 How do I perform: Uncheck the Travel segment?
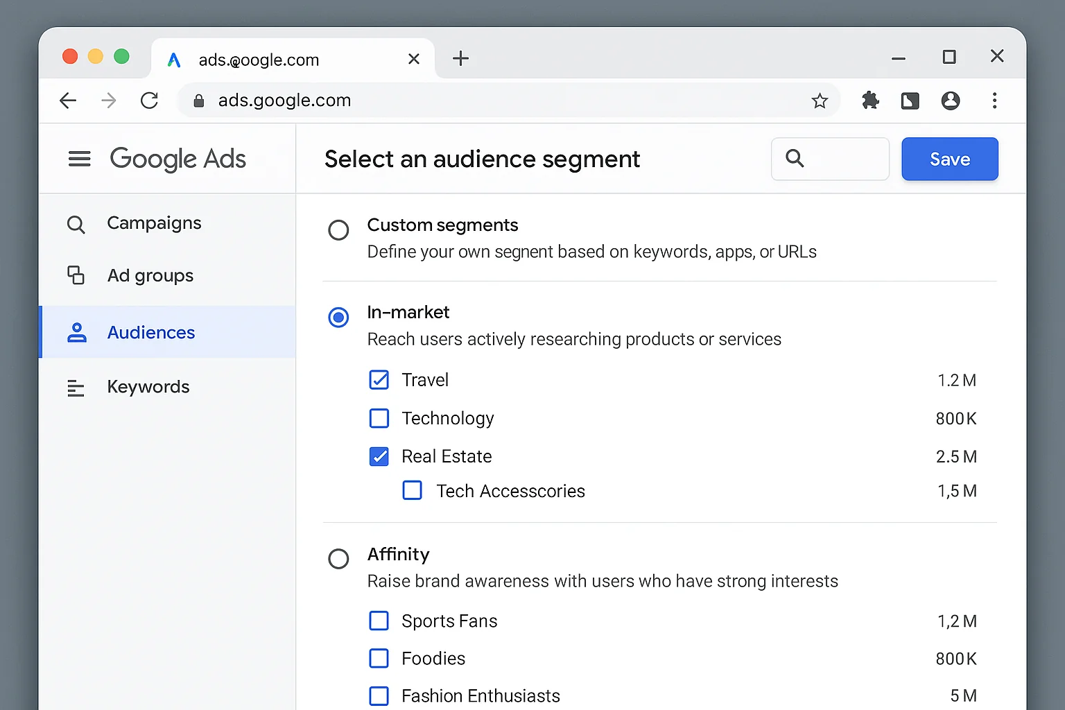click(379, 380)
